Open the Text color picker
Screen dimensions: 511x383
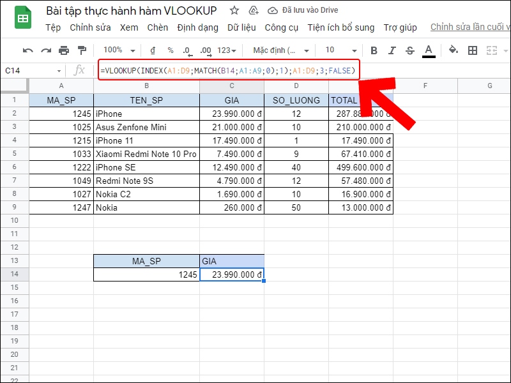click(x=428, y=49)
